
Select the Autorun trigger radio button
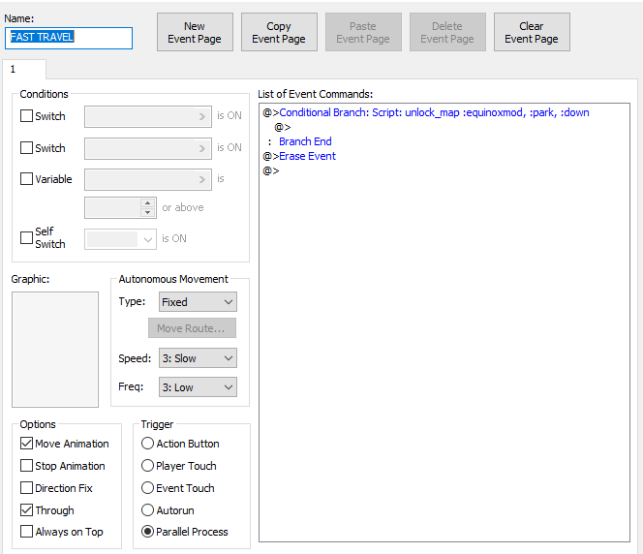147,509
